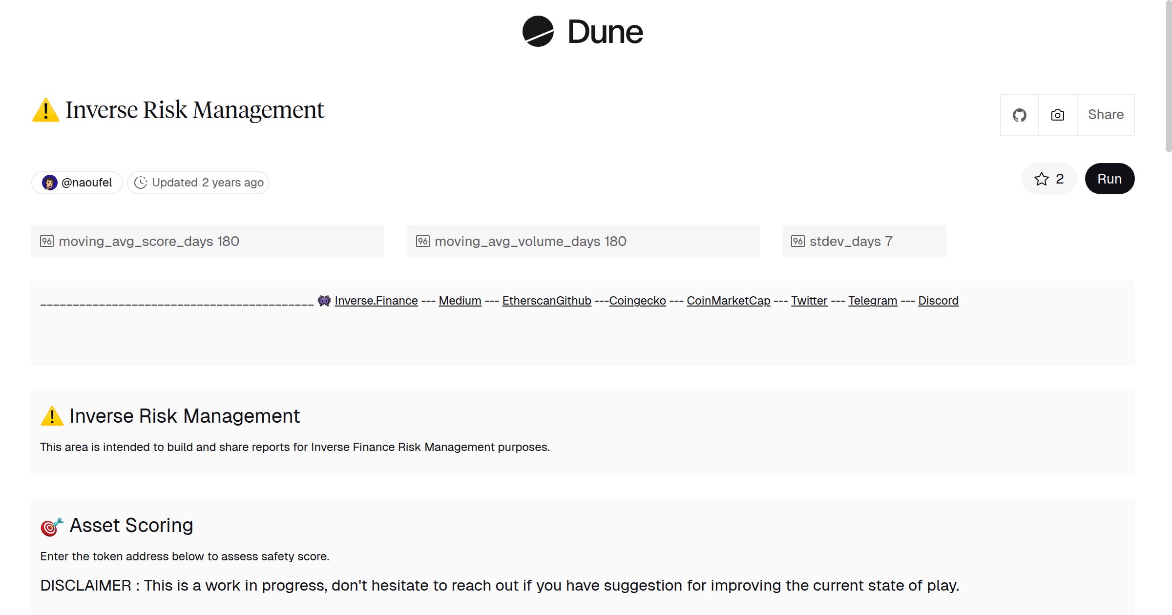The image size is (1172, 615).
Task: Open the Discord link
Action: 938,301
